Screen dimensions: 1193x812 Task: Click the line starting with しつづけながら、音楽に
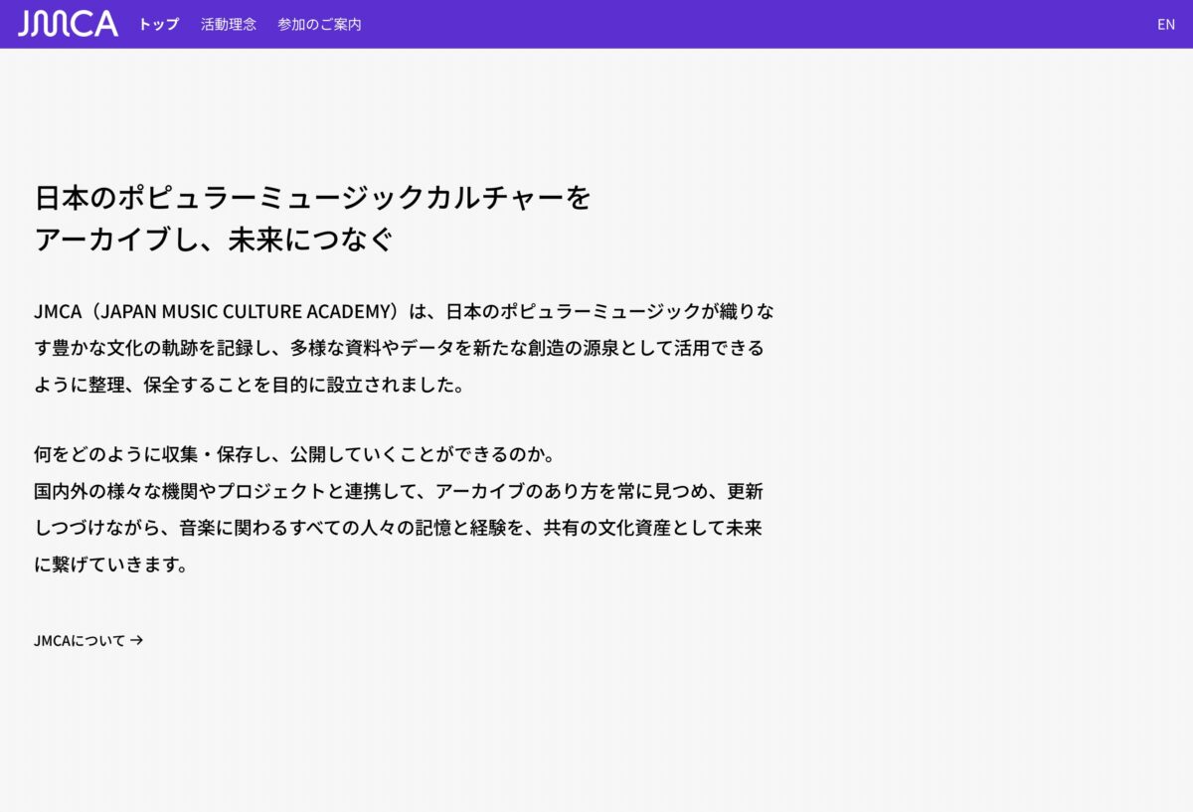click(x=398, y=529)
